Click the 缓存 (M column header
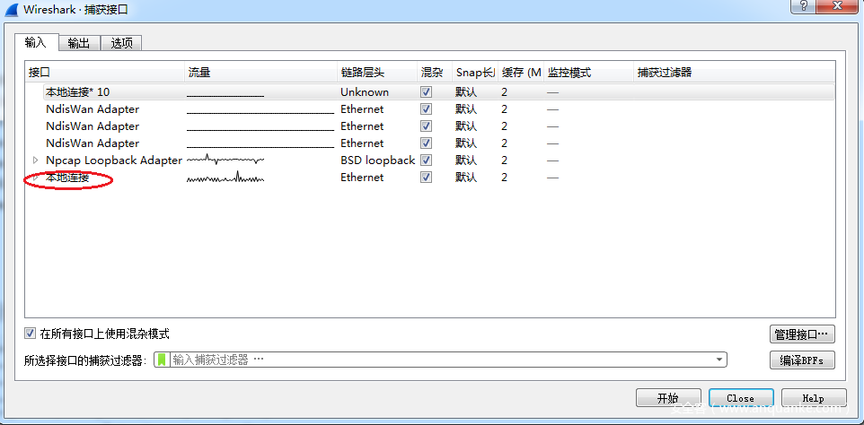 521,72
